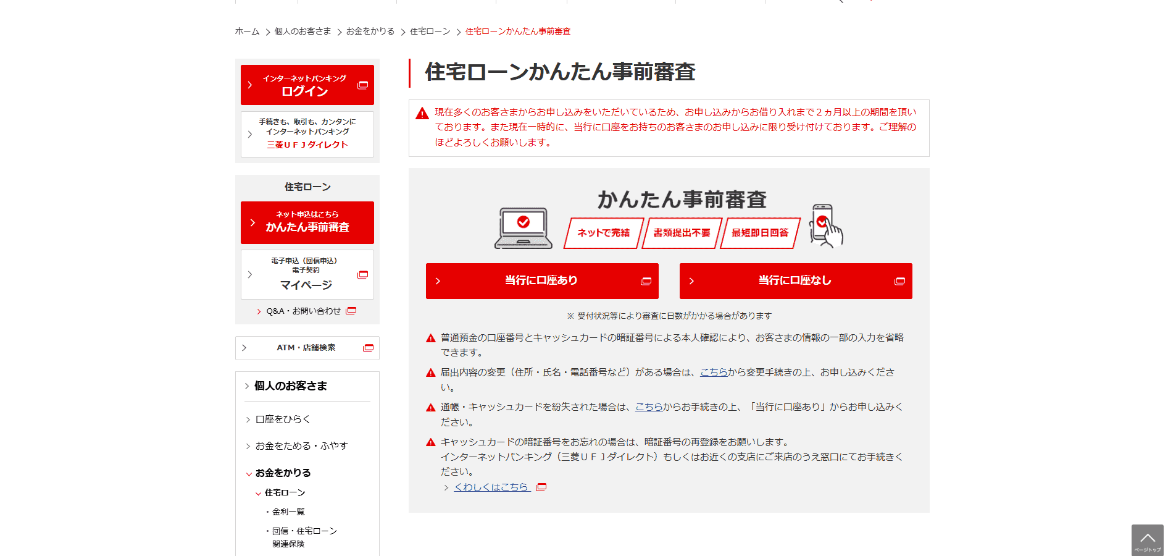Click the new-window icon beside Q&A・お問い合わせ
This screenshot has width=1168, height=556.
[351, 311]
